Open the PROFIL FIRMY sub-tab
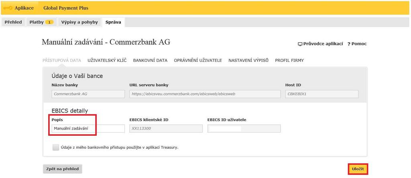411x178 pixels. [289, 60]
